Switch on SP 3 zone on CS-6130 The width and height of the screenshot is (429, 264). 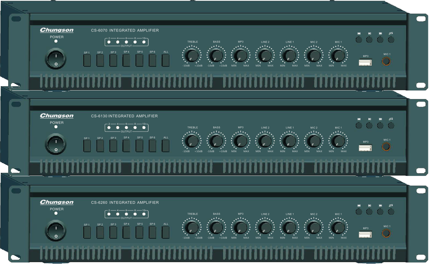coord(113,146)
